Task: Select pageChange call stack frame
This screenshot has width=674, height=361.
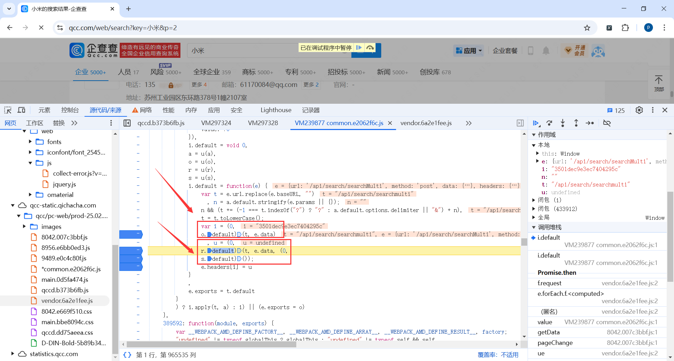Action: tap(597, 343)
